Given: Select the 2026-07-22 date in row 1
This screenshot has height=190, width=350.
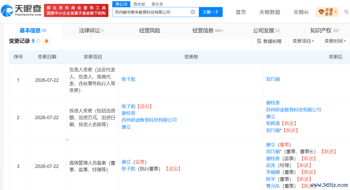Looking at the screenshot, I should [47, 80].
